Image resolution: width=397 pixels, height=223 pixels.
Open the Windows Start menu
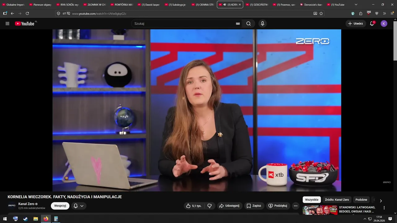click(5, 219)
